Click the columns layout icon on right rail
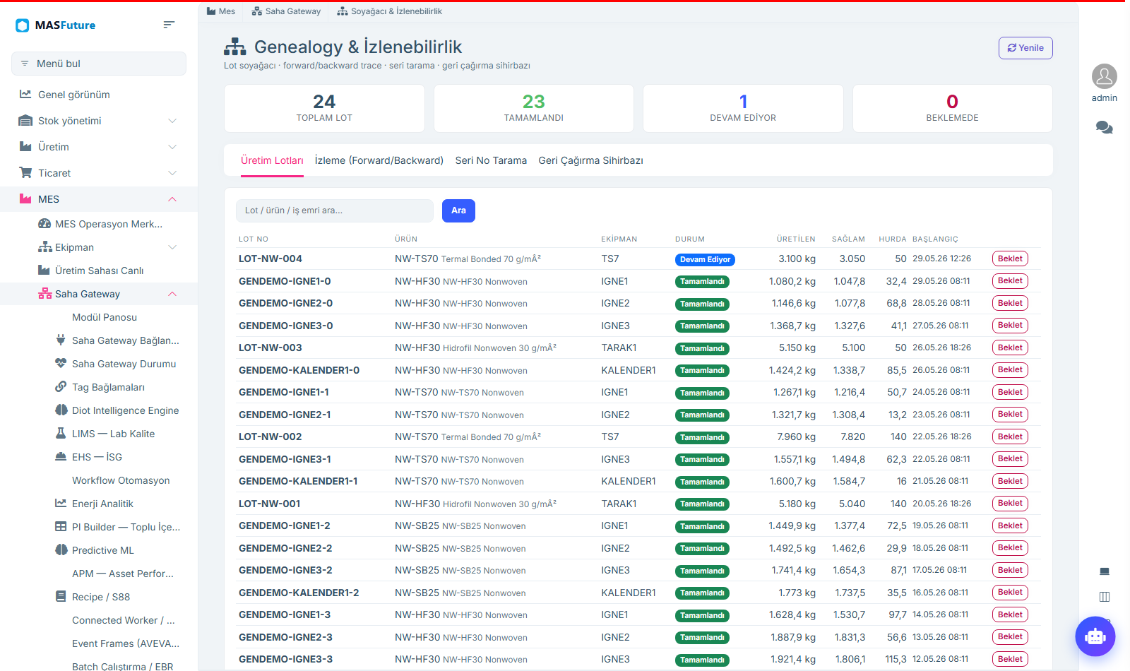1130x671 pixels. coord(1105,597)
